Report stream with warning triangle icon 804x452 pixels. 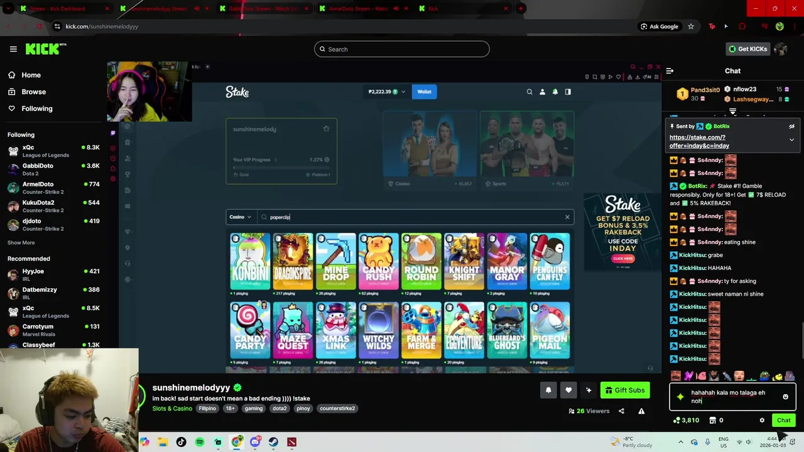641,411
